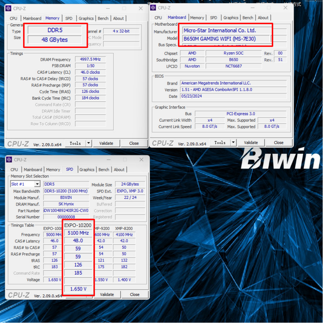Image resolution: width=323 pixels, height=323 pixels.
Task: Click the Max Bandwidth DDR5-10200 field
Action: click(x=66, y=191)
